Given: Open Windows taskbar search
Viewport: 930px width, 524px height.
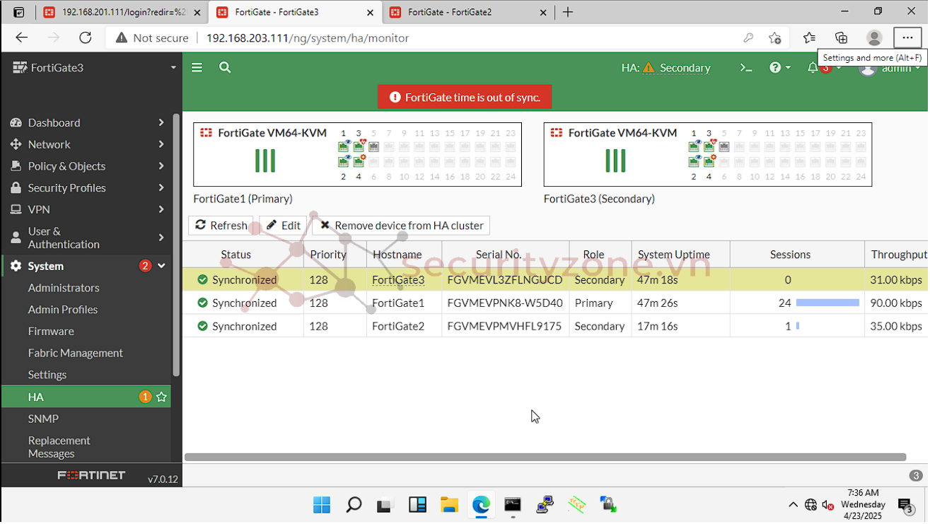Looking at the screenshot, I should 354,505.
